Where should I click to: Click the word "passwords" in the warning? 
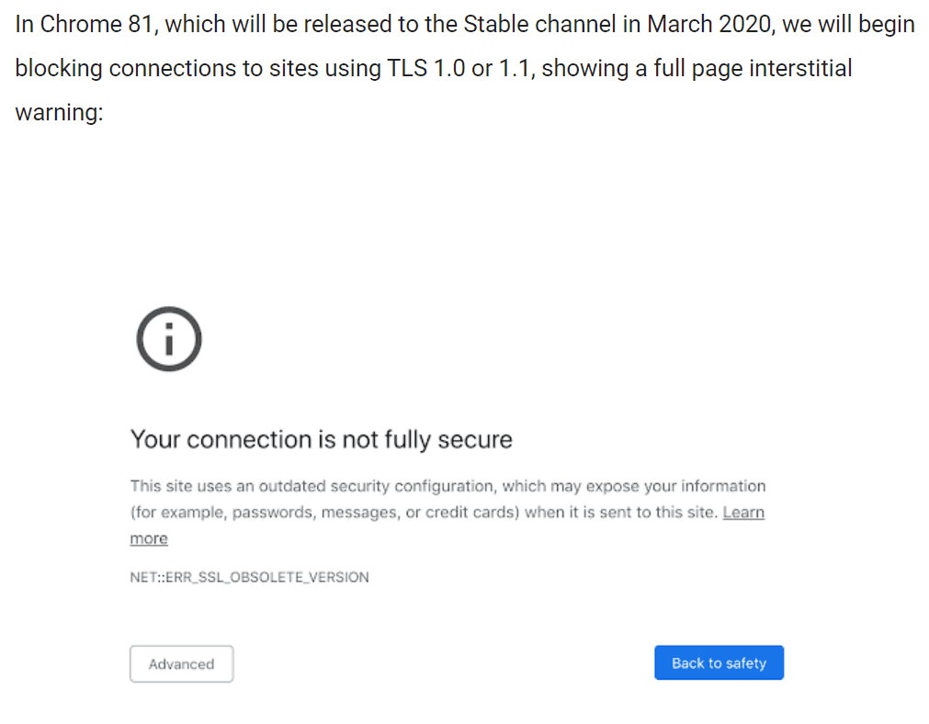tap(271, 513)
